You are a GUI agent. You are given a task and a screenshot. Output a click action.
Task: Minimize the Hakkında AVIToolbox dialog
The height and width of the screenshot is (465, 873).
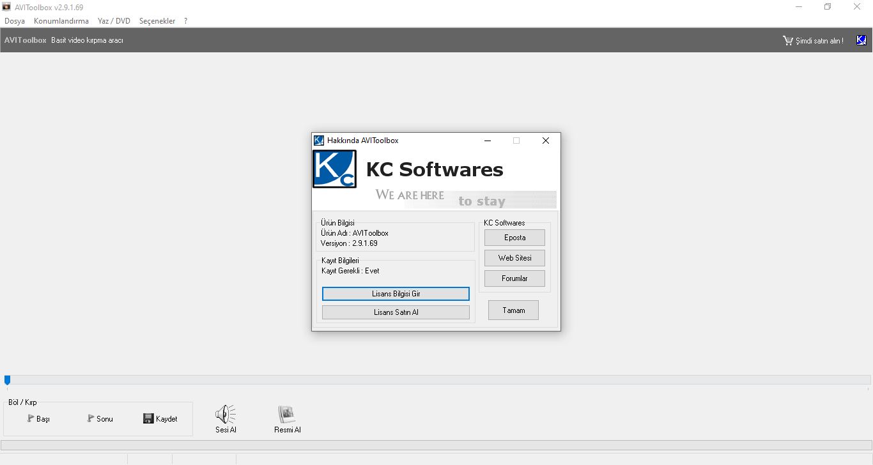click(x=488, y=141)
